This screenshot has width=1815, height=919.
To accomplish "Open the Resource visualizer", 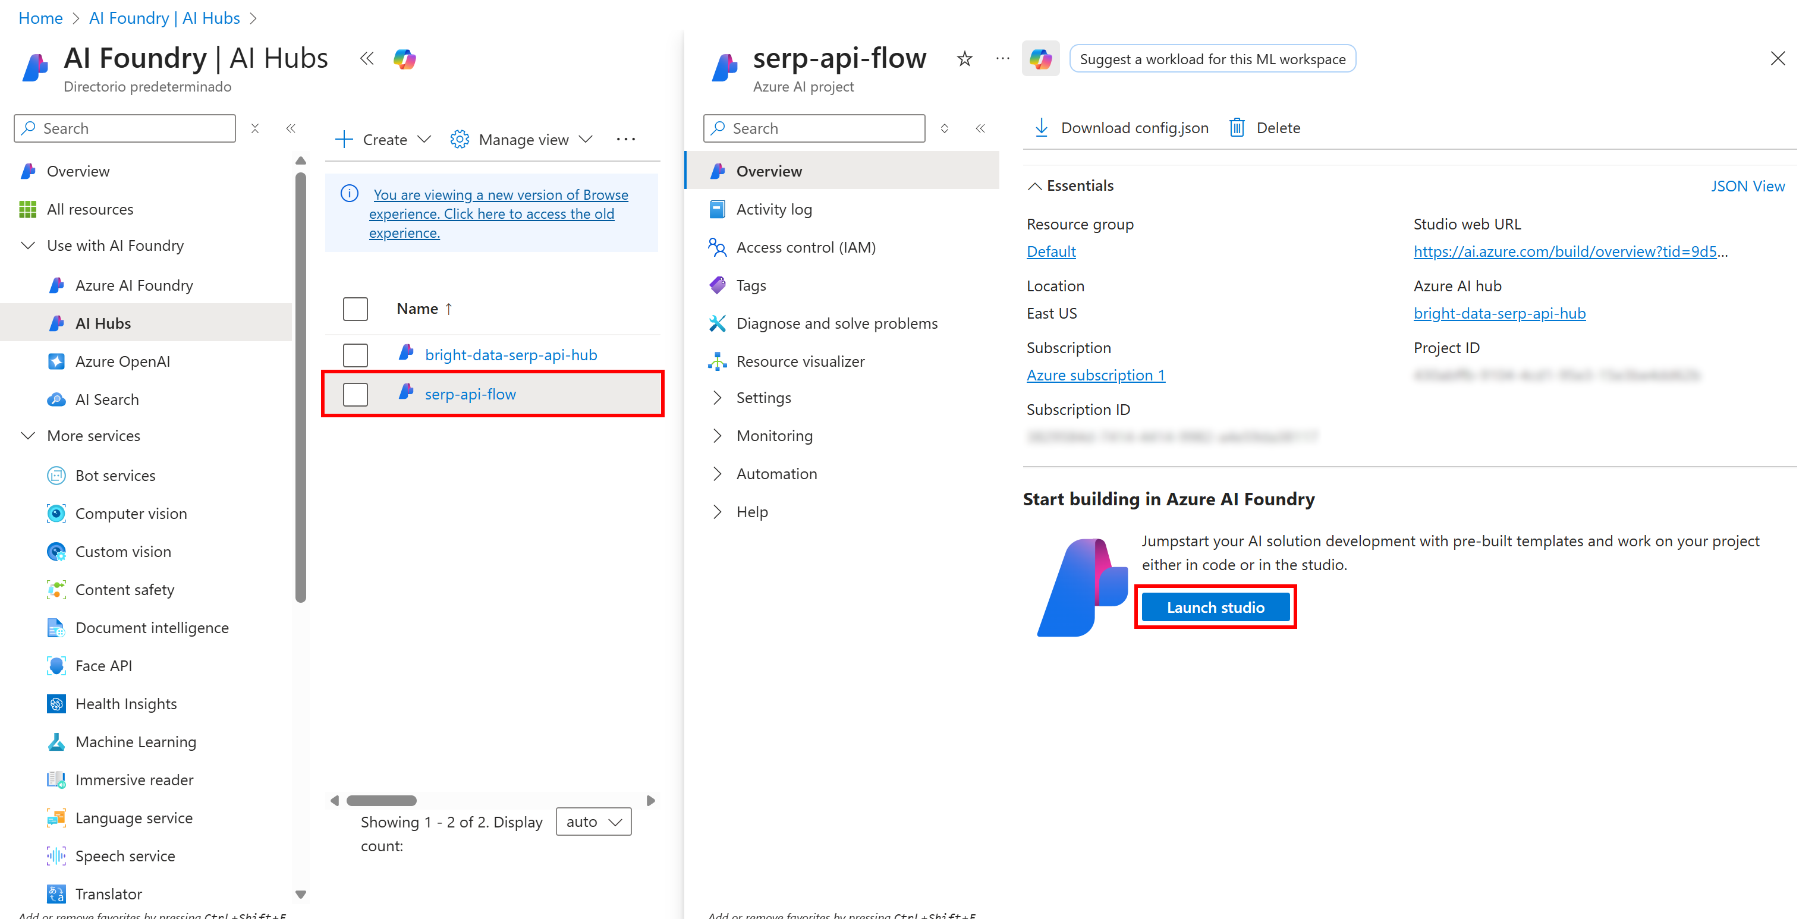I will point(801,361).
